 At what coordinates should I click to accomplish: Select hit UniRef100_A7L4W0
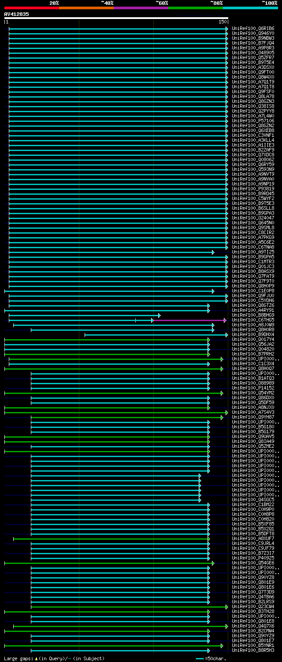tap(253, 116)
